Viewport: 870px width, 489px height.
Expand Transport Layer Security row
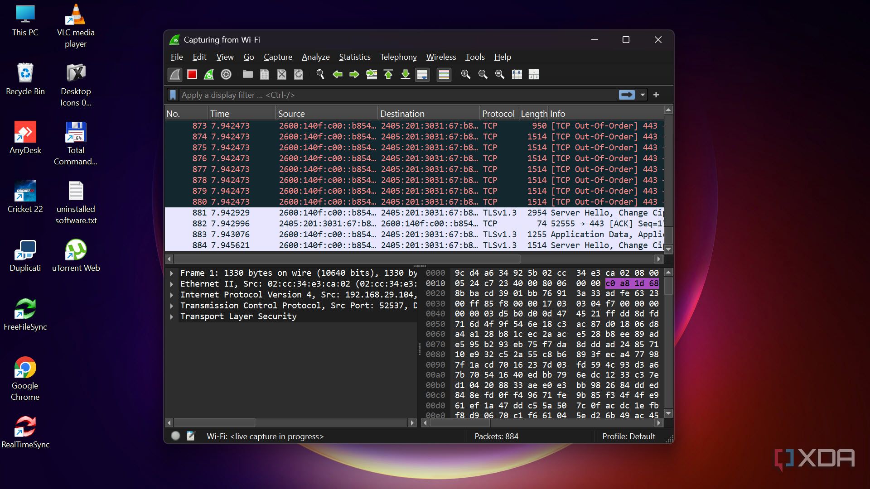[172, 316]
